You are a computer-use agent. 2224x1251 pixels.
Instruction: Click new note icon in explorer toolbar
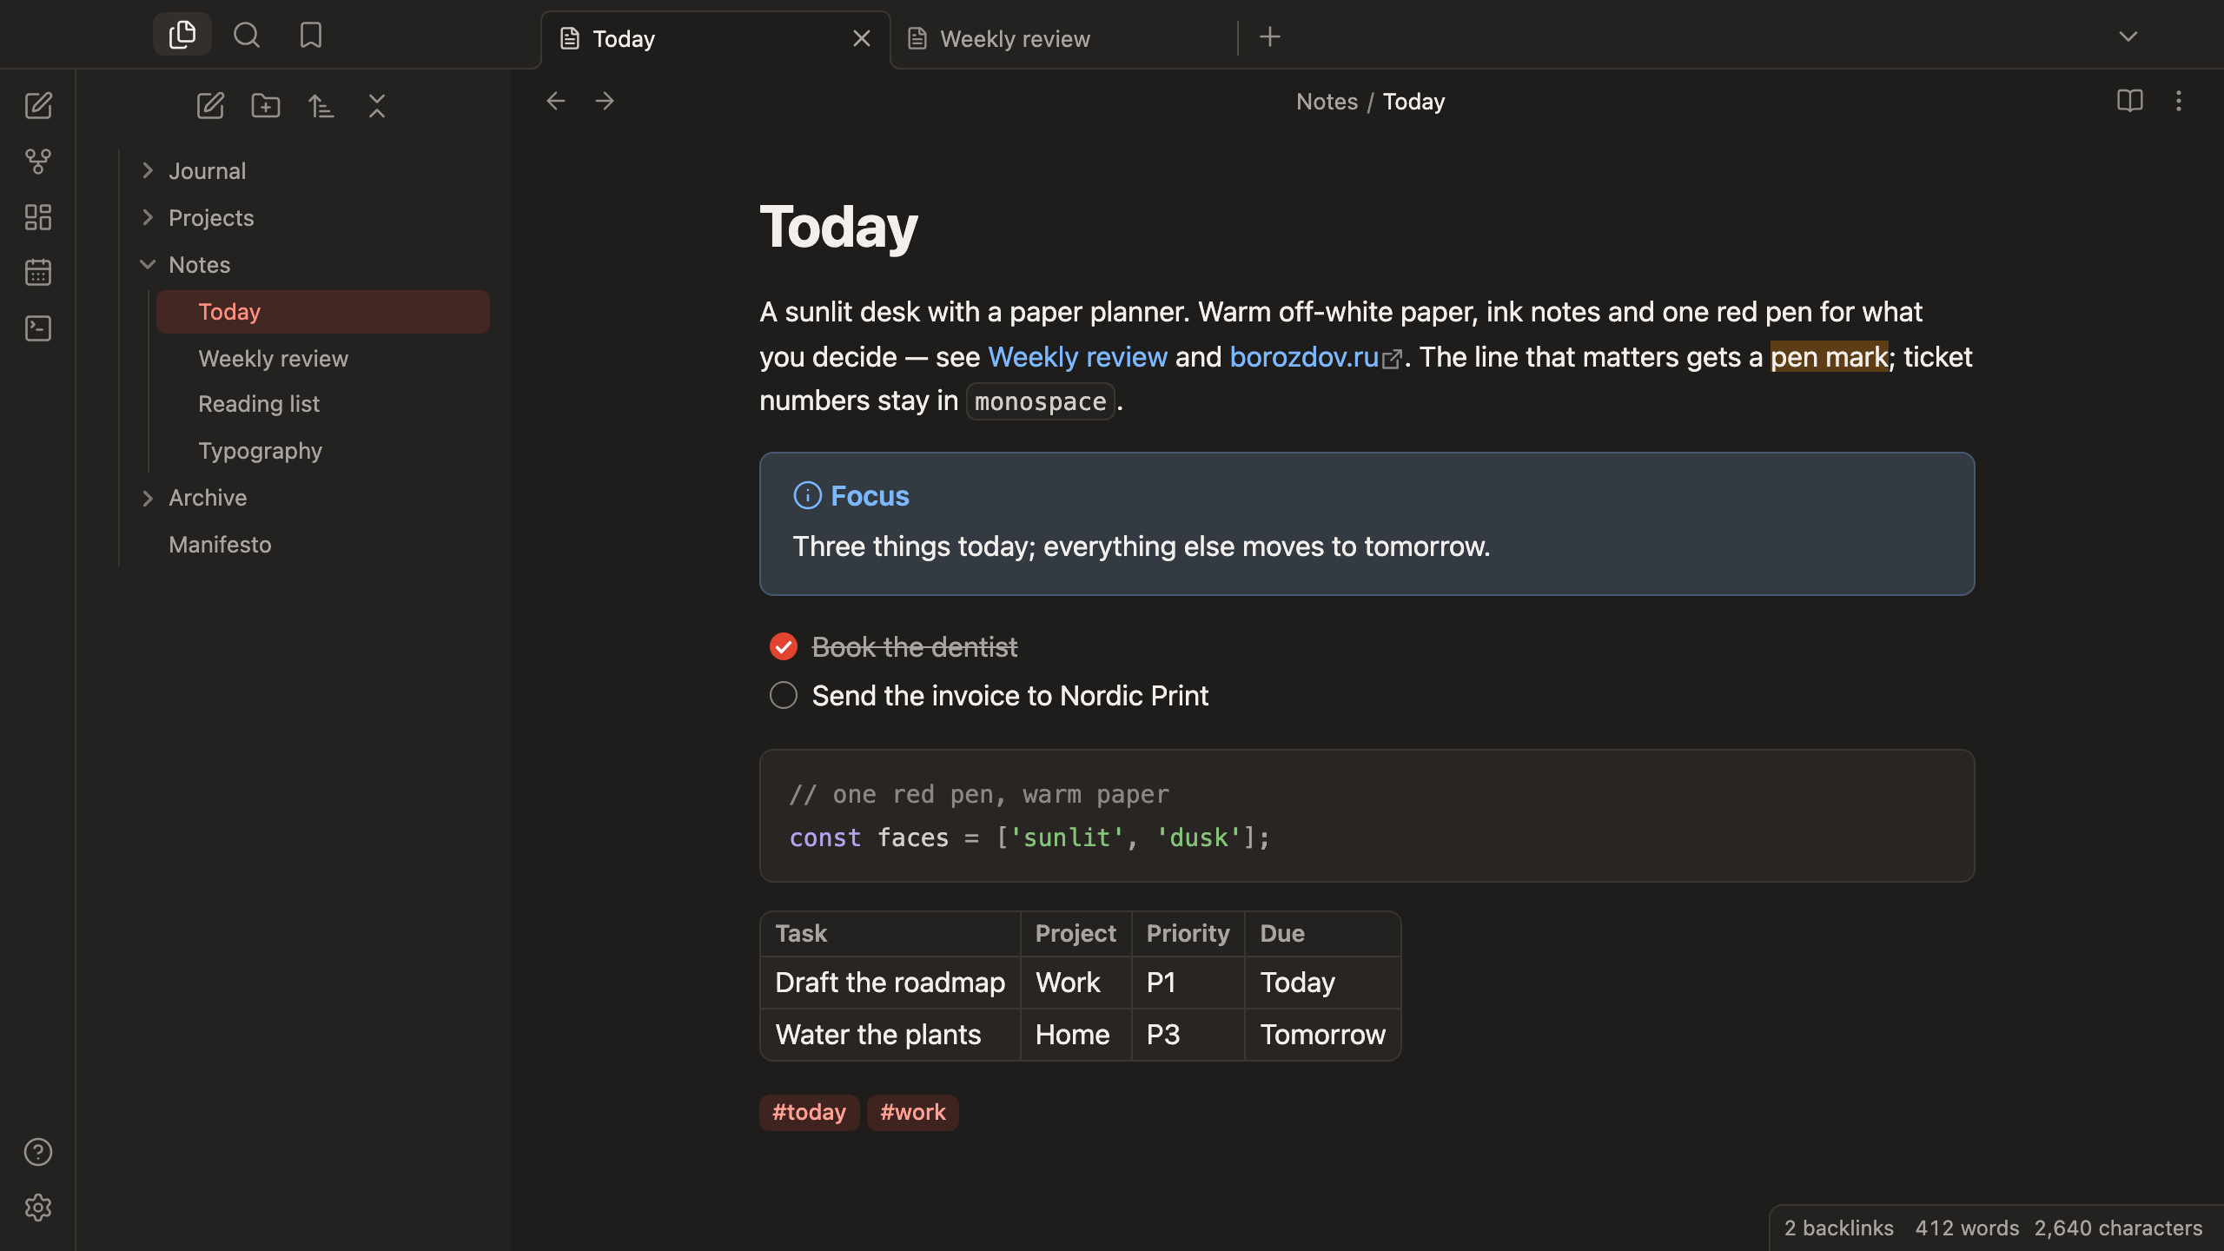(210, 106)
